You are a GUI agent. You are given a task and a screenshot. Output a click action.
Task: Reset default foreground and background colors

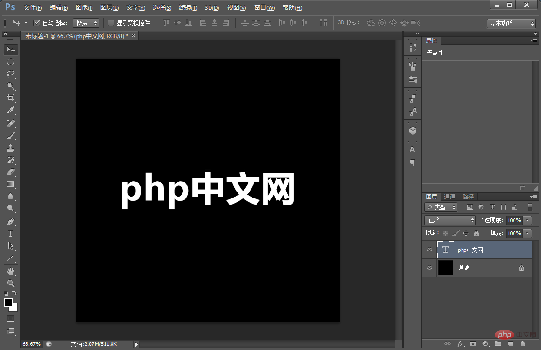tap(6, 293)
